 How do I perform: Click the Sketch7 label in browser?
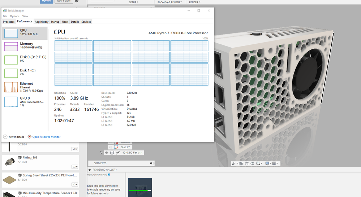coord(125,147)
